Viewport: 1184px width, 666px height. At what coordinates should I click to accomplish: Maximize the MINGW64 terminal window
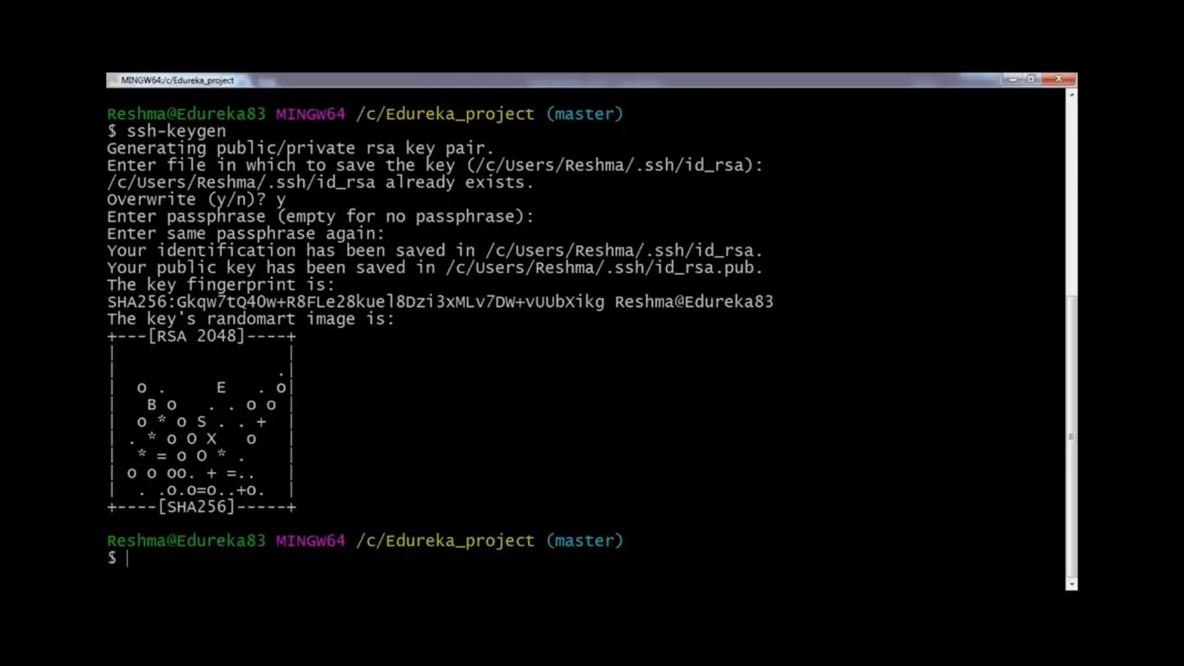[x=1031, y=79]
